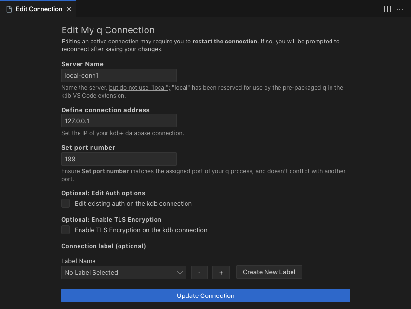Screen dimensions: 411x309
Task: Click the Create New Label button
Action: coord(269,272)
